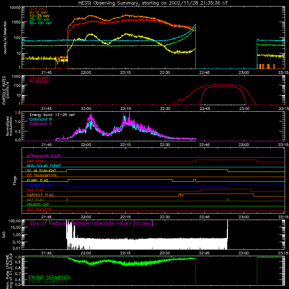
Task: Select the yellow 12-25 keV count-rate legend label
Action: pos(40,16)
